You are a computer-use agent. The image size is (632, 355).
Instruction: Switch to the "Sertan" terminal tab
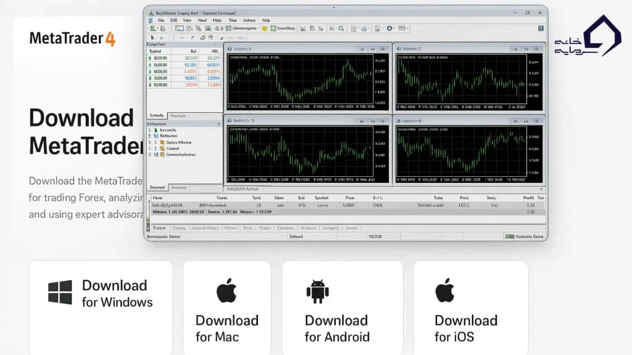coord(351,228)
